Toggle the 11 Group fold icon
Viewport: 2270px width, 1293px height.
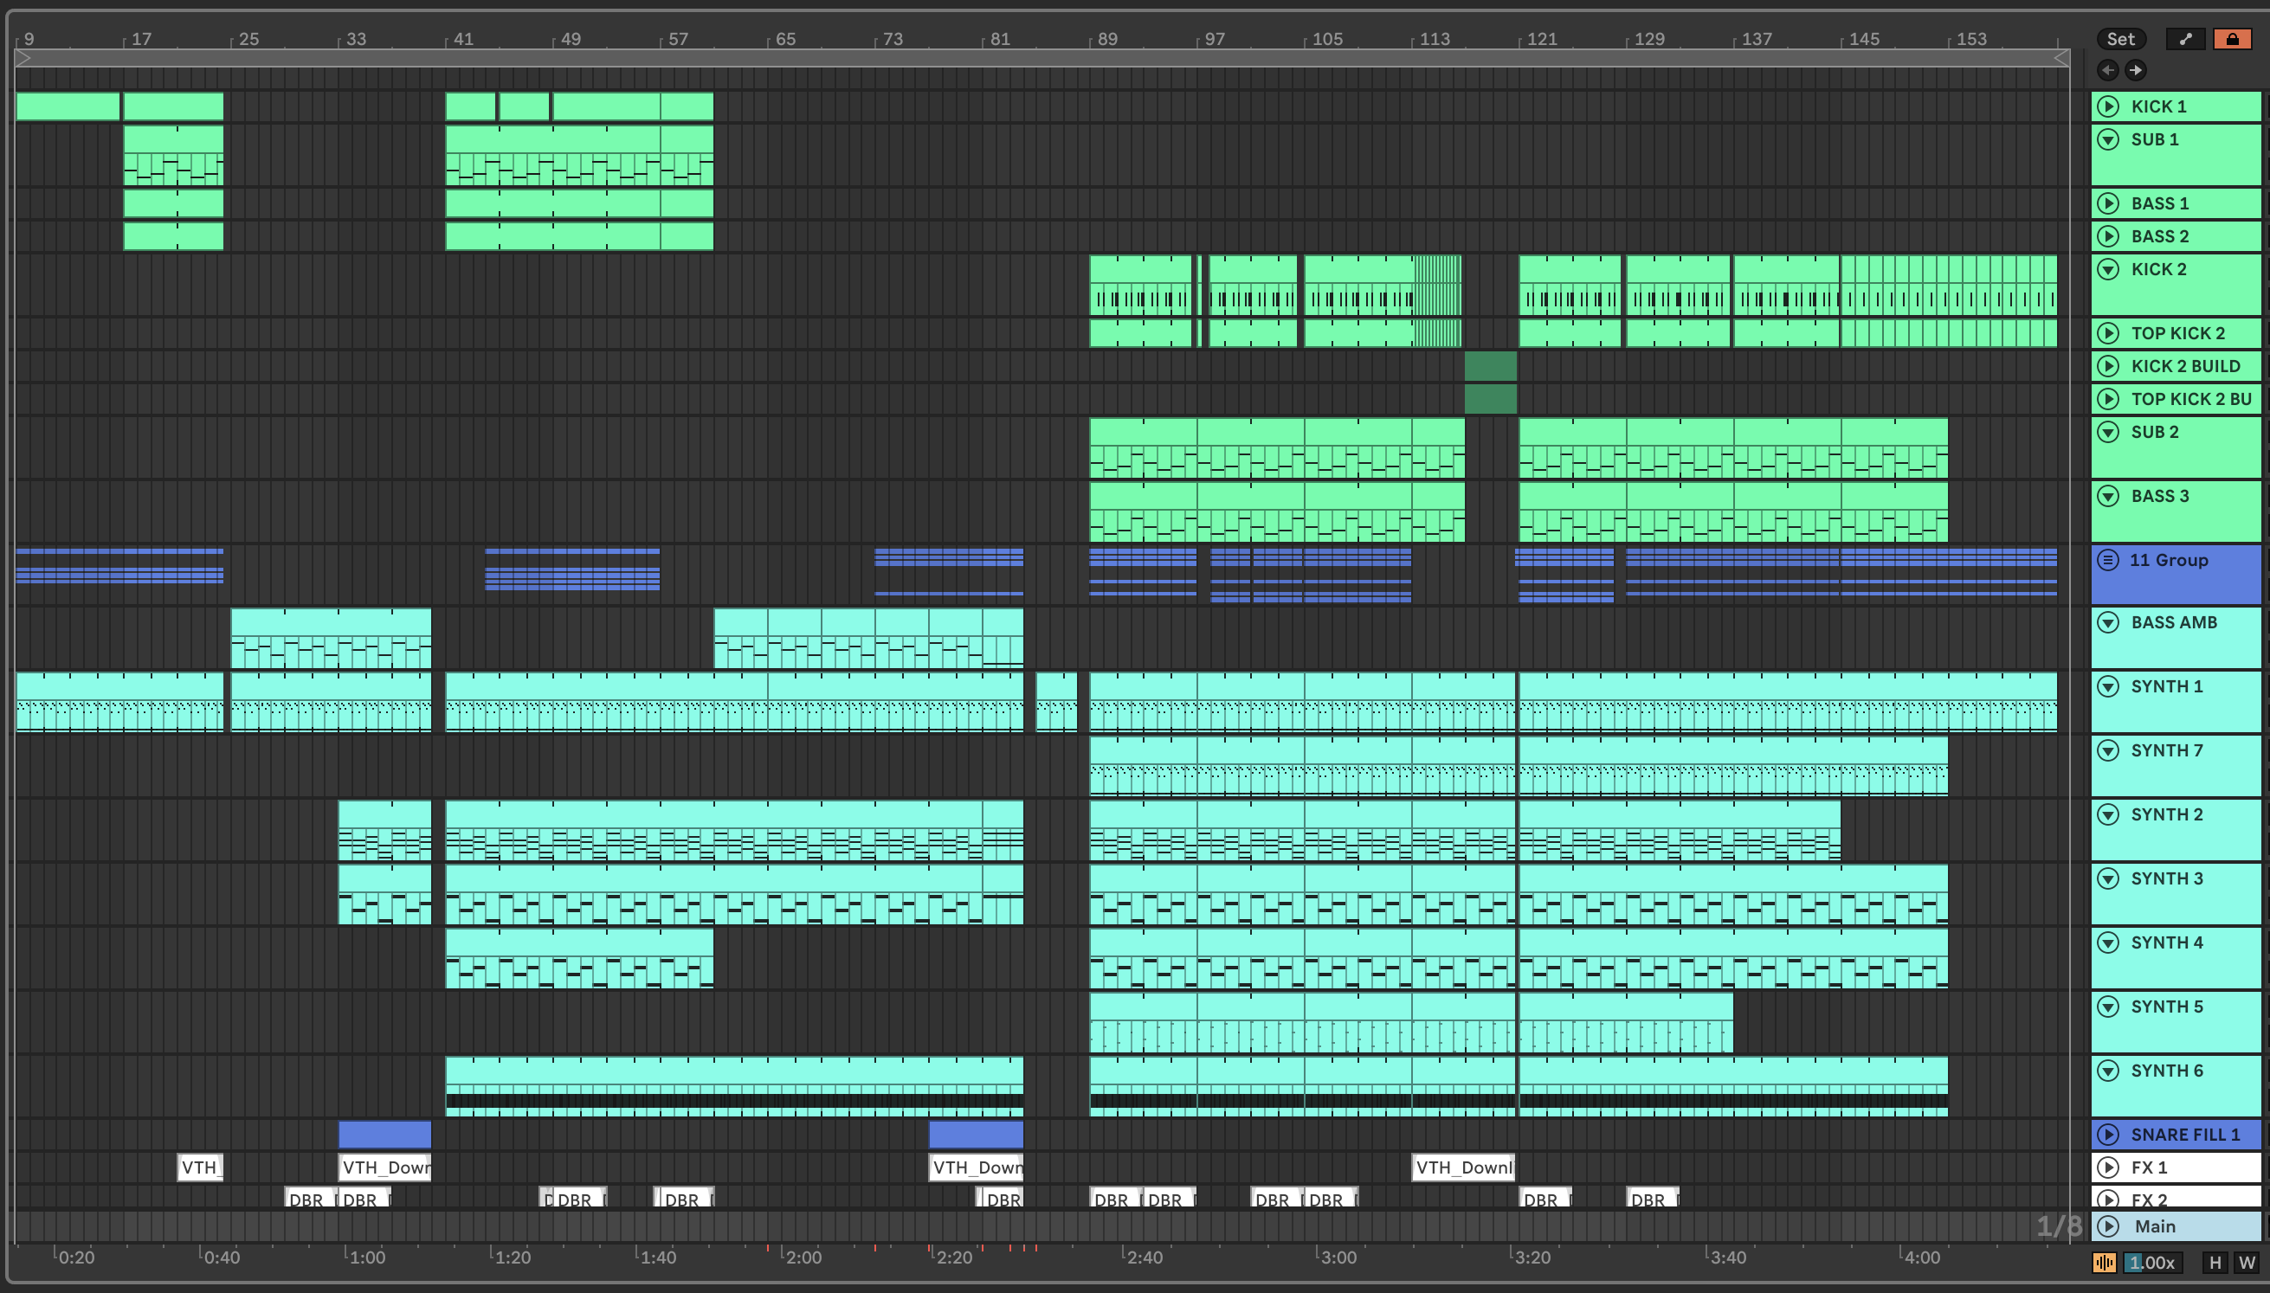click(2108, 559)
